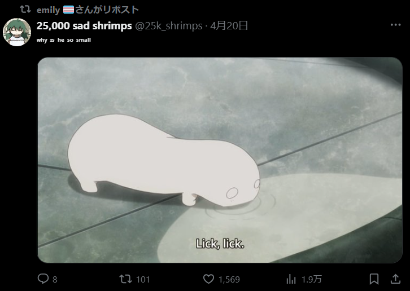
Task: Open the 4月20日 post timestamp
Action: (x=229, y=25)
